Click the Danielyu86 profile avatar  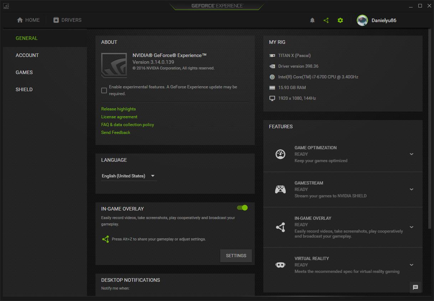[362, 20]
